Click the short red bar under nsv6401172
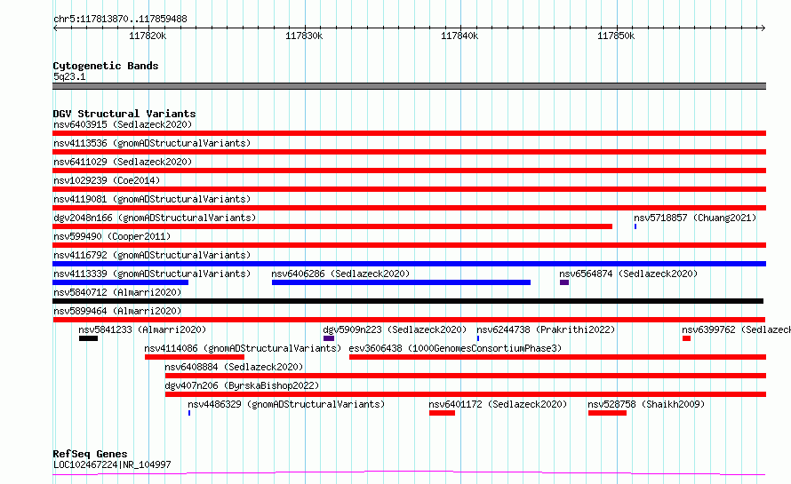 442,413
